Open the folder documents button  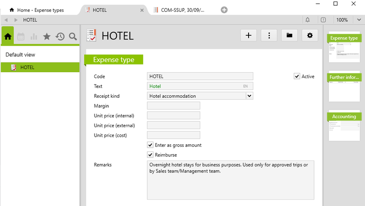289,36
